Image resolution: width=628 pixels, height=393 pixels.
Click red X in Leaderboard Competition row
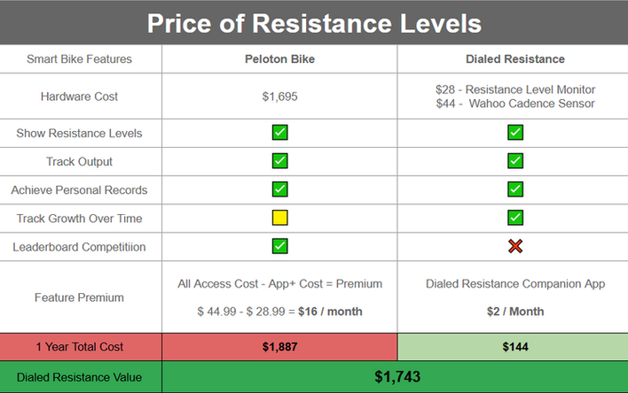coord(515,246)
